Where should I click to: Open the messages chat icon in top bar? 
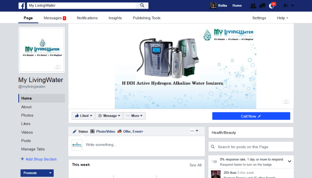pyautogui.click(x=262, y=6)
